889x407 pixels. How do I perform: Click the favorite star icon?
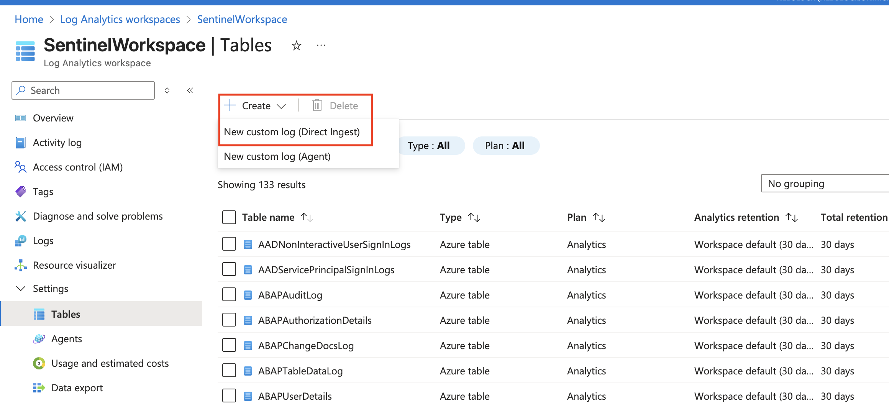pos(296,46)
